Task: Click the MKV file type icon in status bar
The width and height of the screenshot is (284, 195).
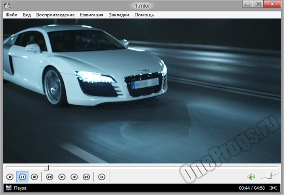Action: 9,188
